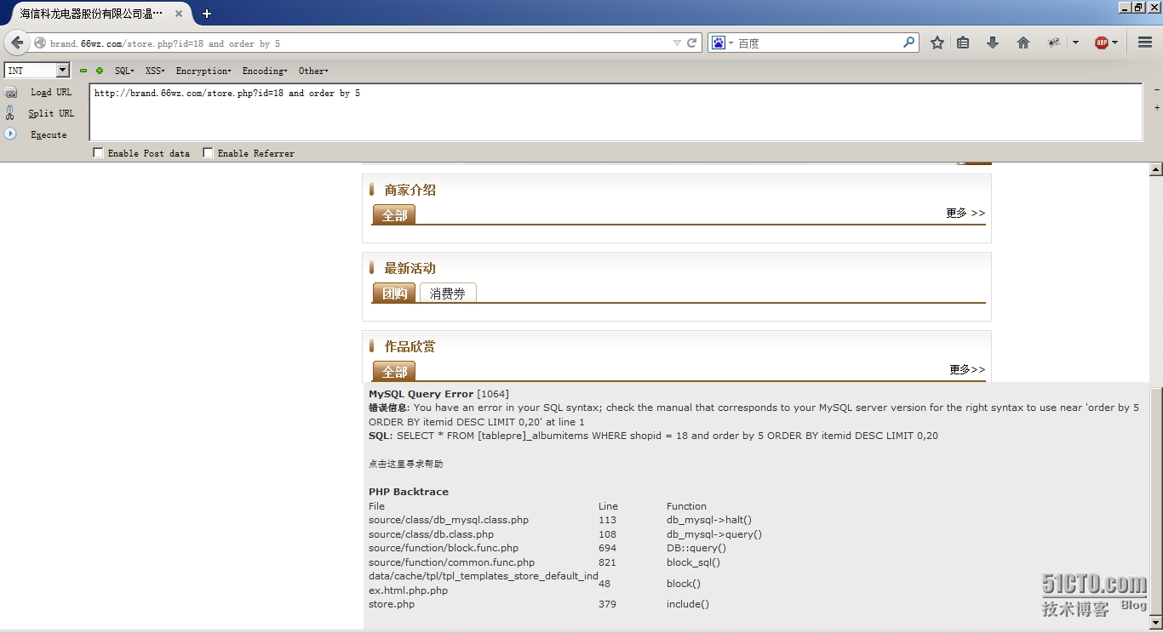Open 更多>> link in 作品欣赏

tap(967, 369)
